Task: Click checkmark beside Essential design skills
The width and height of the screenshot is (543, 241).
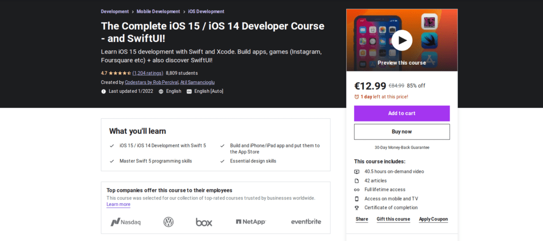Action: [x=222, y=161]
